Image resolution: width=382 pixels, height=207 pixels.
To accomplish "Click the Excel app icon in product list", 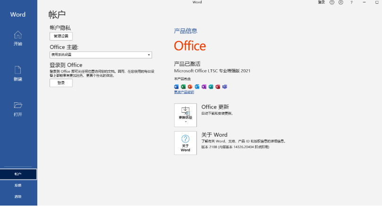I will pyautogui.click(x=183, y=87).
